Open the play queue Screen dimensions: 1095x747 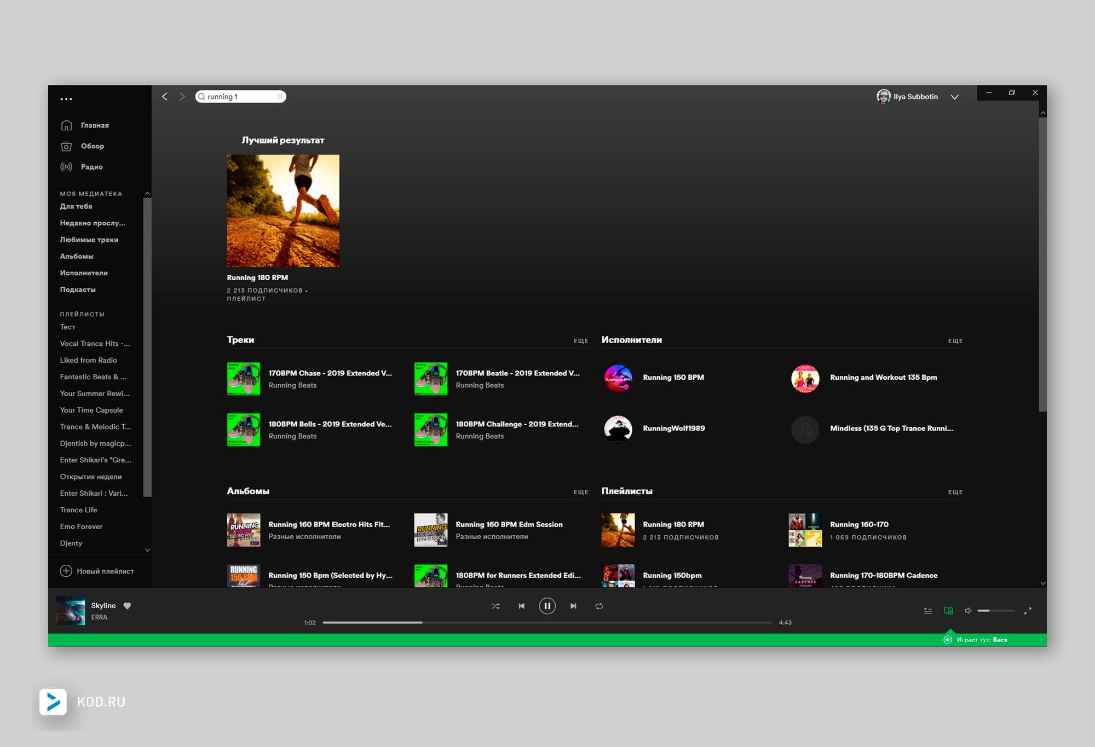[928, 611]
